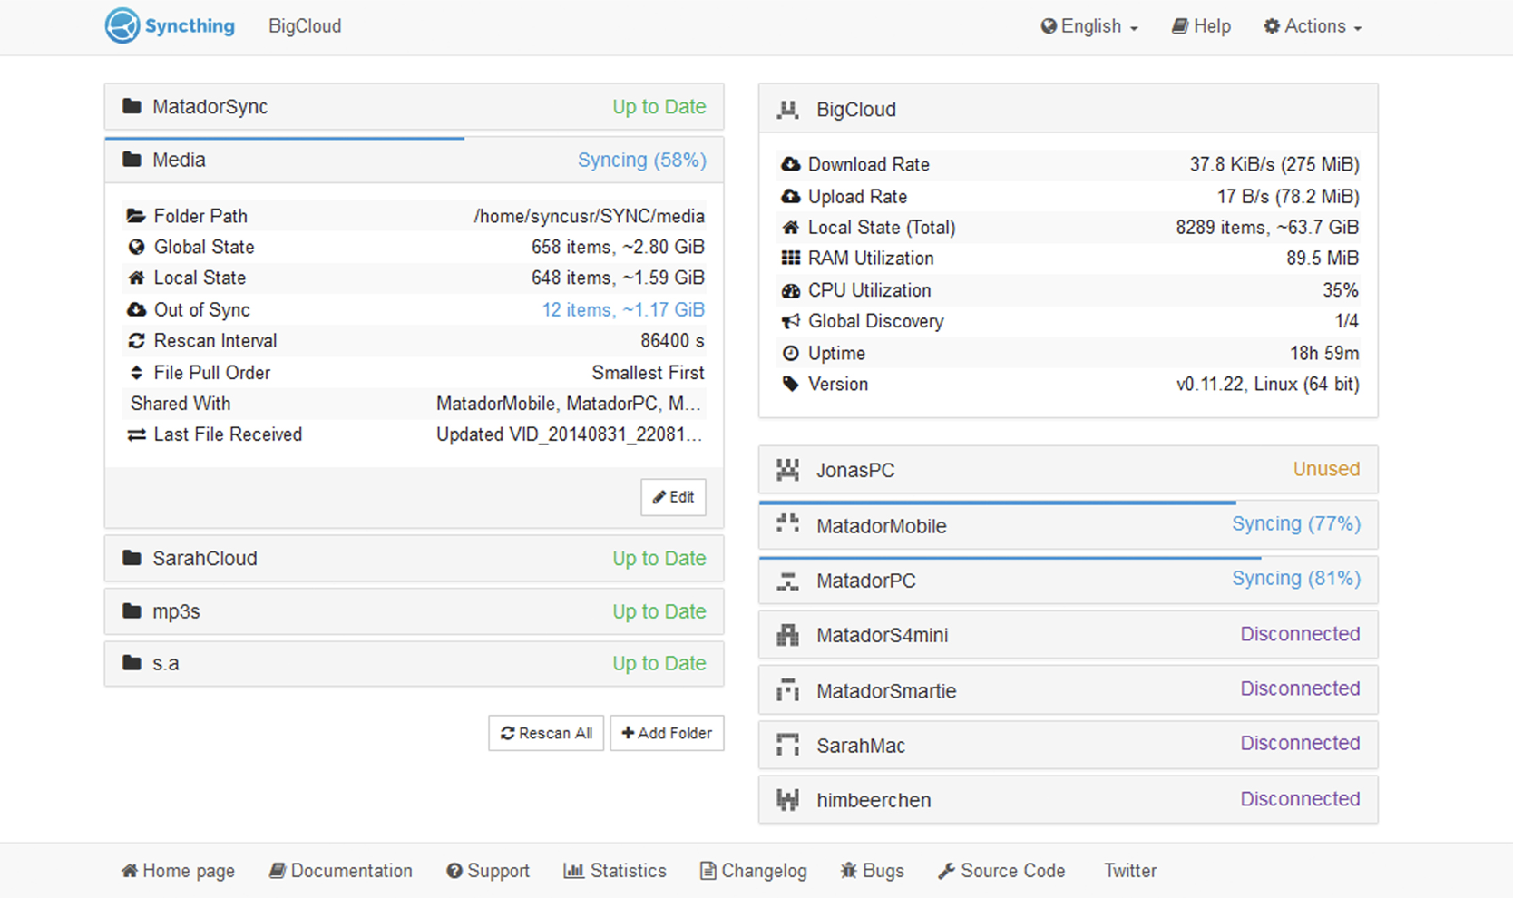Screen dimensions: 1513x898
Task: Click the Statistics chart icon in the footer
Action: coord(575,871)
